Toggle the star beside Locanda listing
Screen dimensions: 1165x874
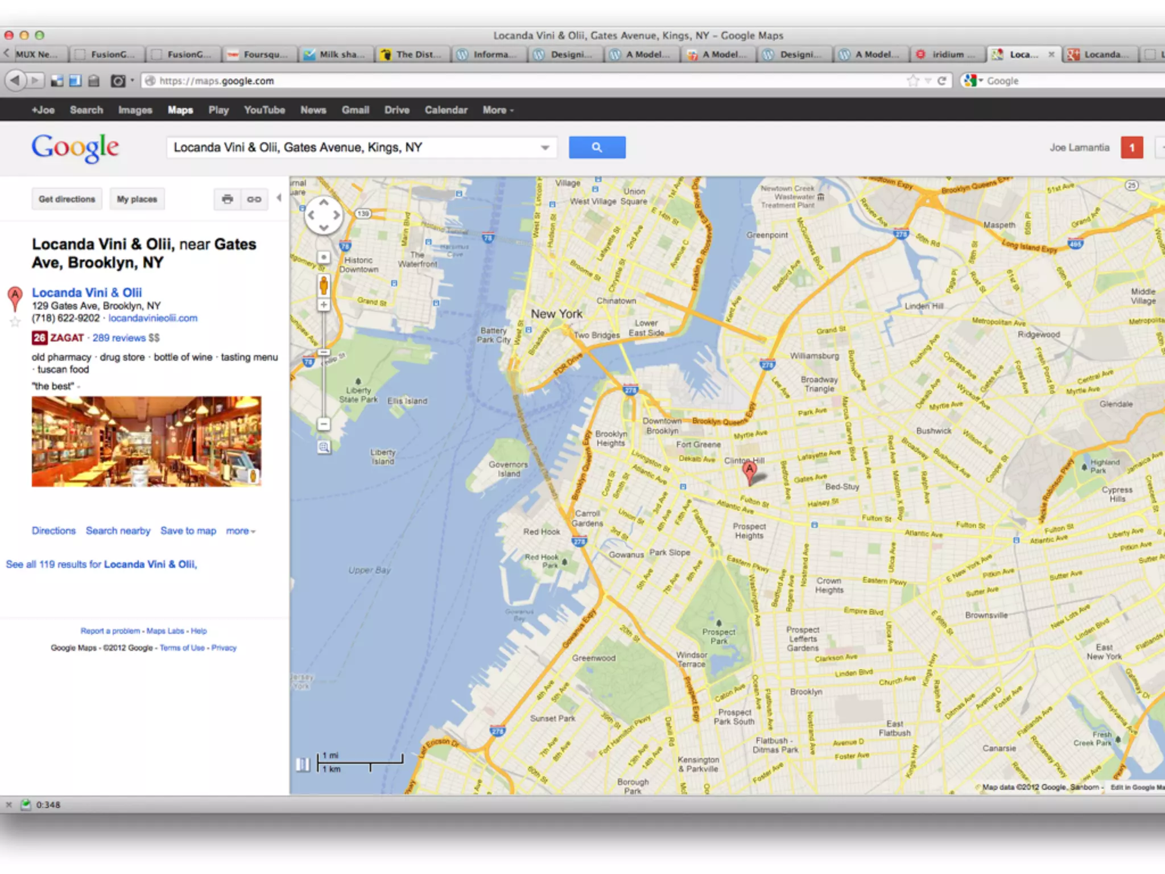tap(15, 323)
